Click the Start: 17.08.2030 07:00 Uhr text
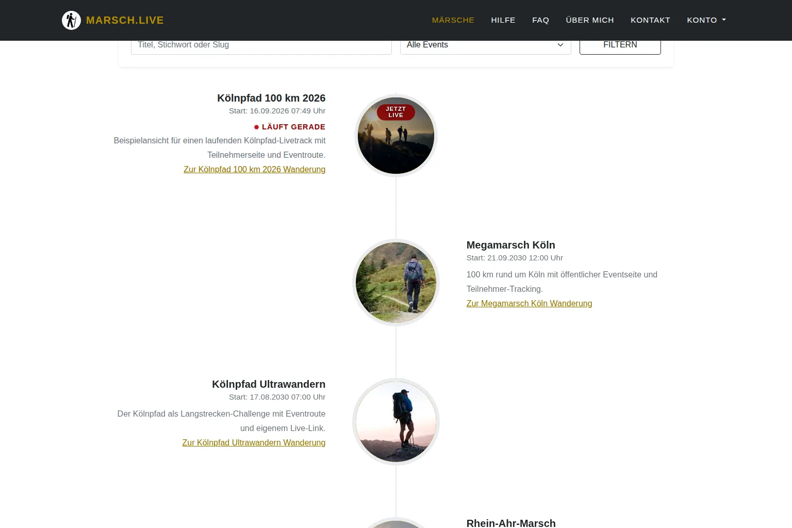This screenshot has height=528, width=792. pyautogui.click(x=277, y=397)
